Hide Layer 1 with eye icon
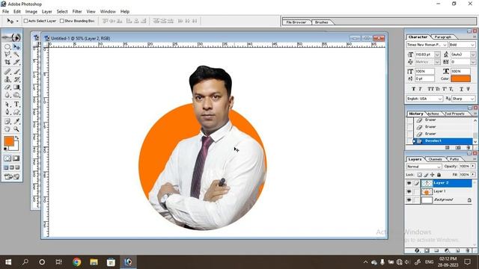 409,191
